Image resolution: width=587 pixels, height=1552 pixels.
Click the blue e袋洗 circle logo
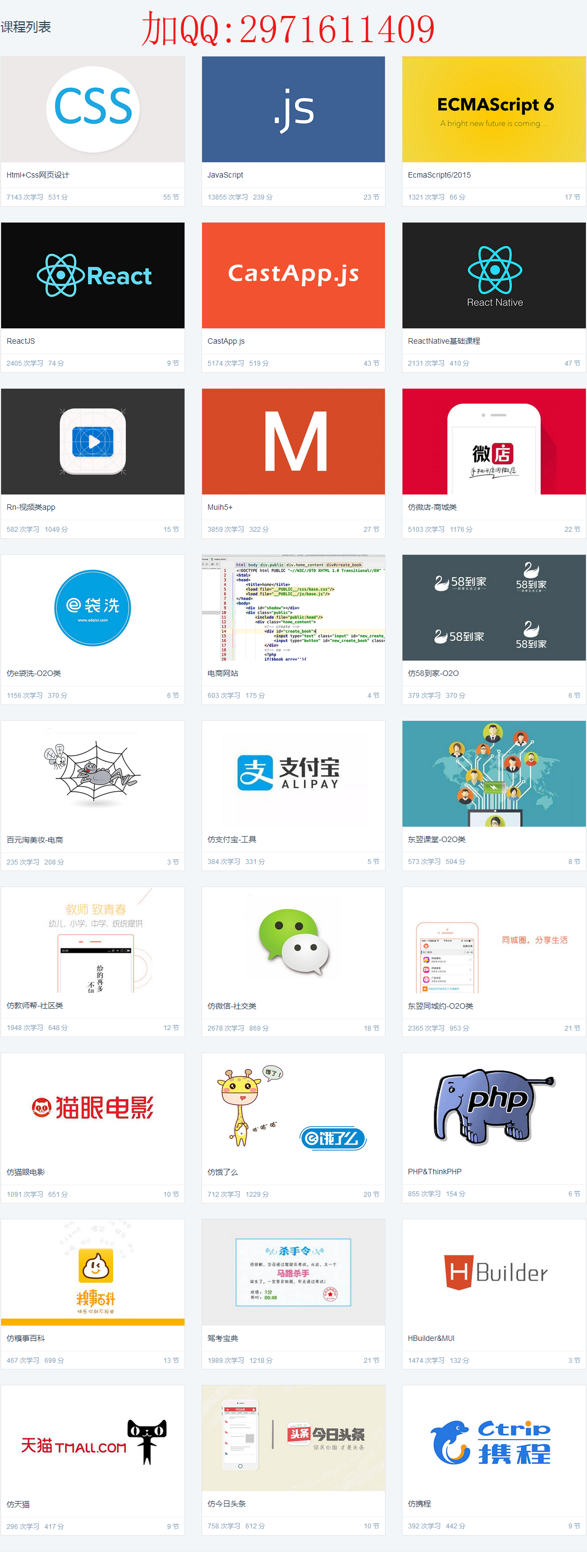93,608
